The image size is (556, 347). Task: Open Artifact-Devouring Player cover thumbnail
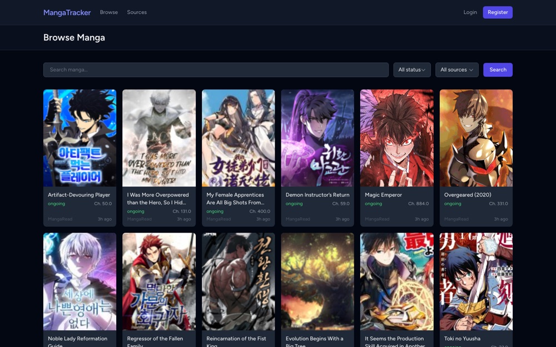(80, 138)
